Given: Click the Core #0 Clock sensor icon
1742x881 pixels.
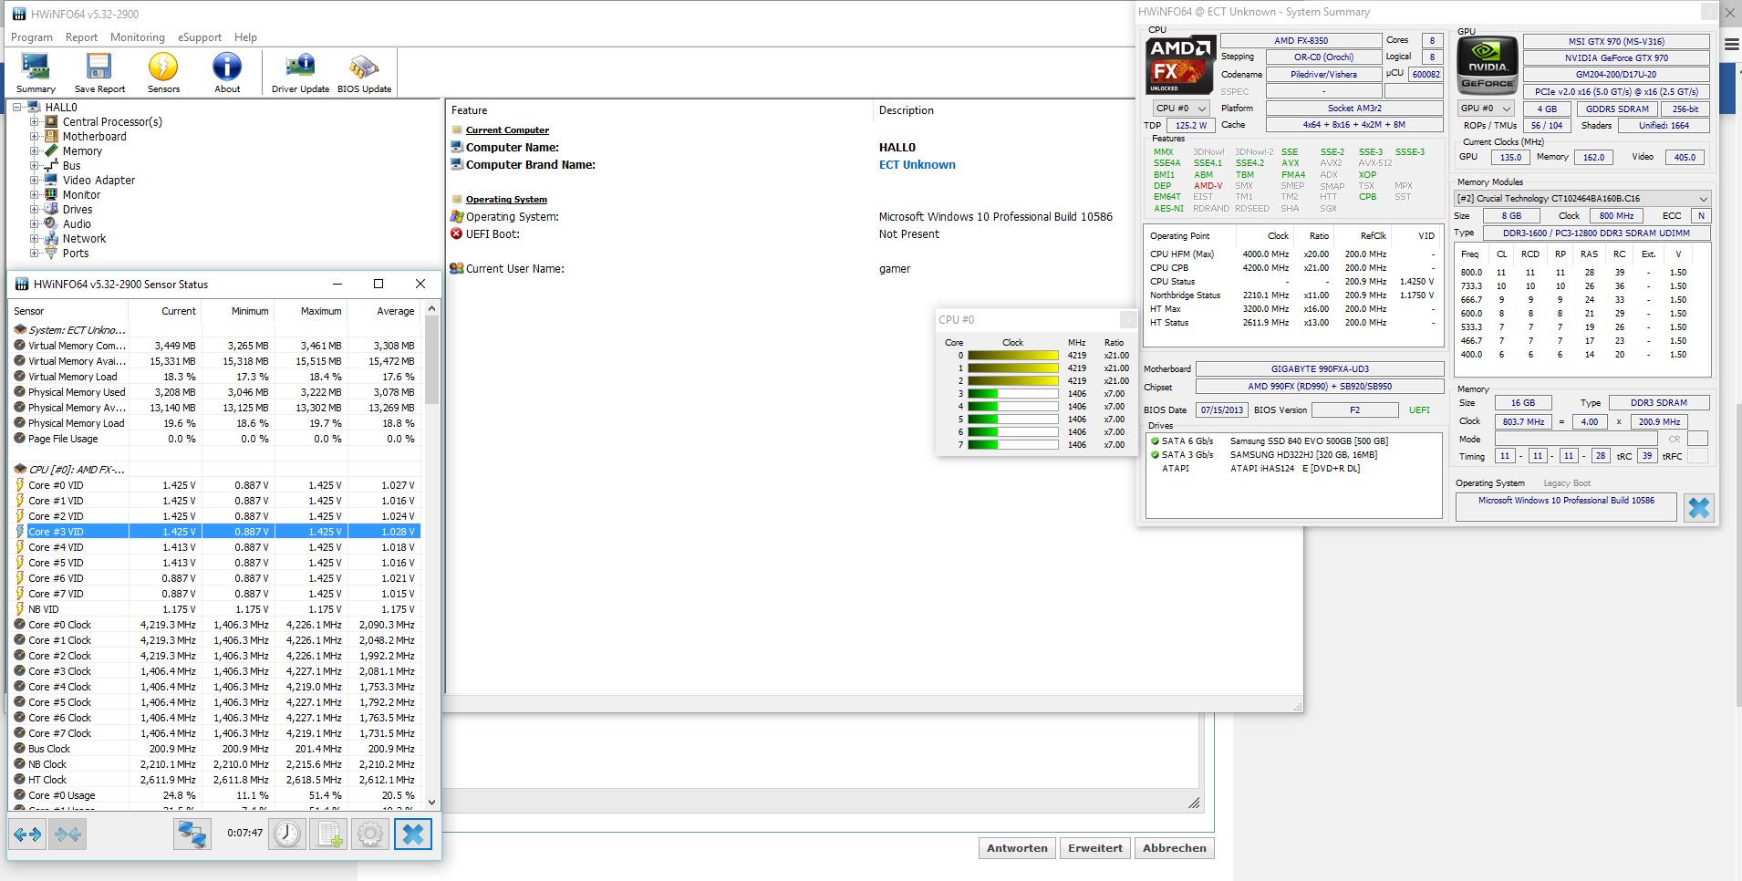Looking at the screenshot, I should (20, 625).
